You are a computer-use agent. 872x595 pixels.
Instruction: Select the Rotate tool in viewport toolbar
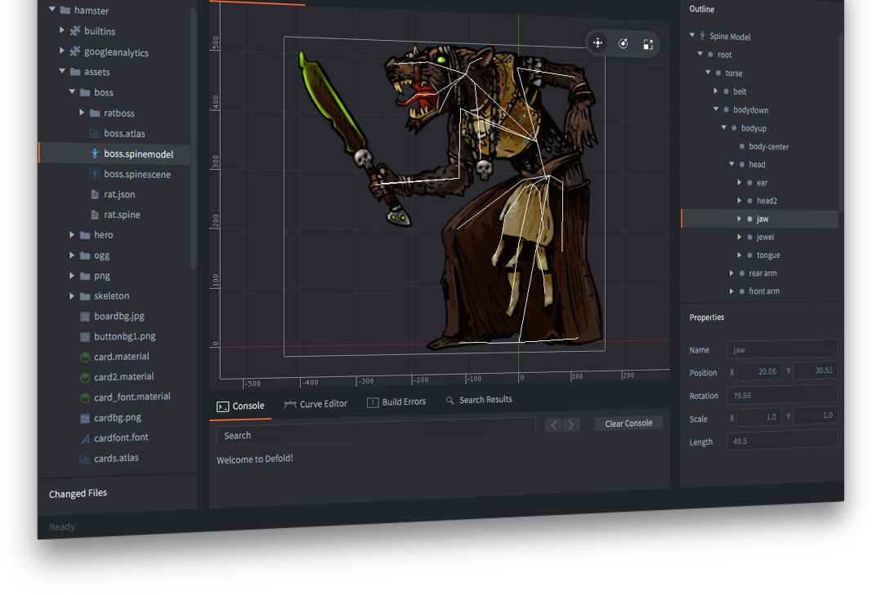pos(624,44)
